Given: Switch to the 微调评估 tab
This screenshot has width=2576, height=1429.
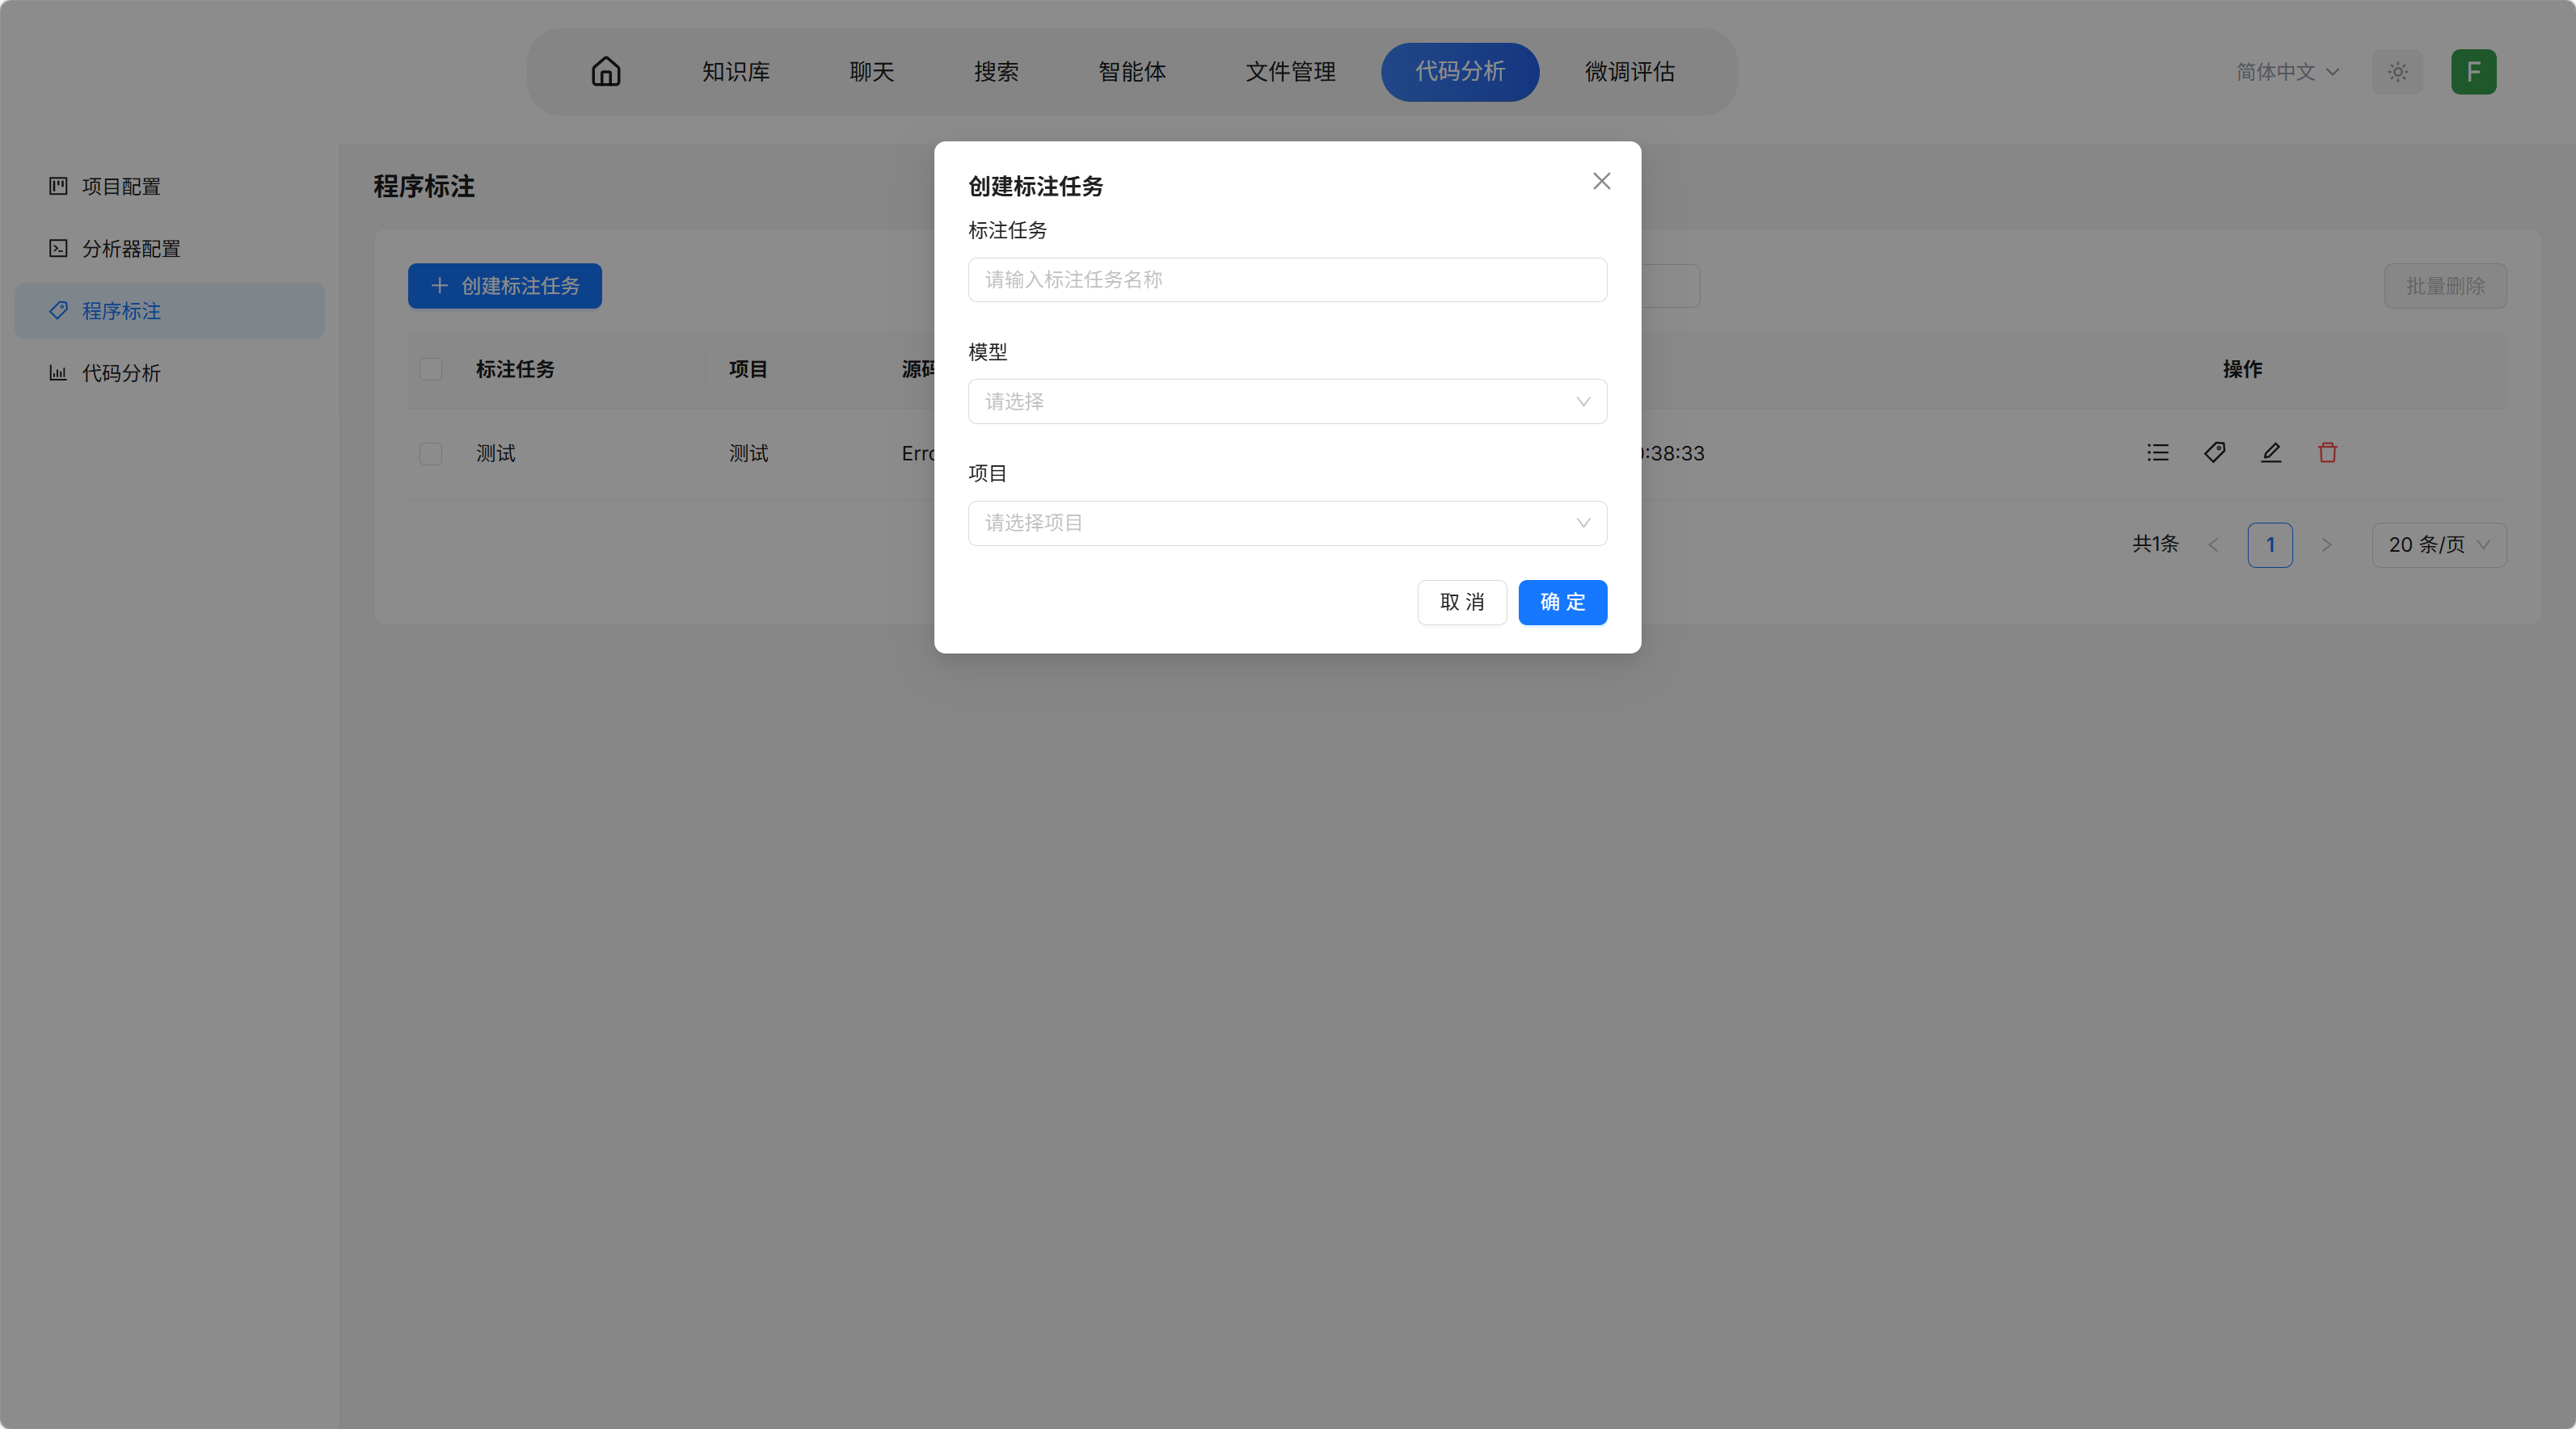Looking at the screenshot, I should pyautogui.click(x=1629, y=72).
